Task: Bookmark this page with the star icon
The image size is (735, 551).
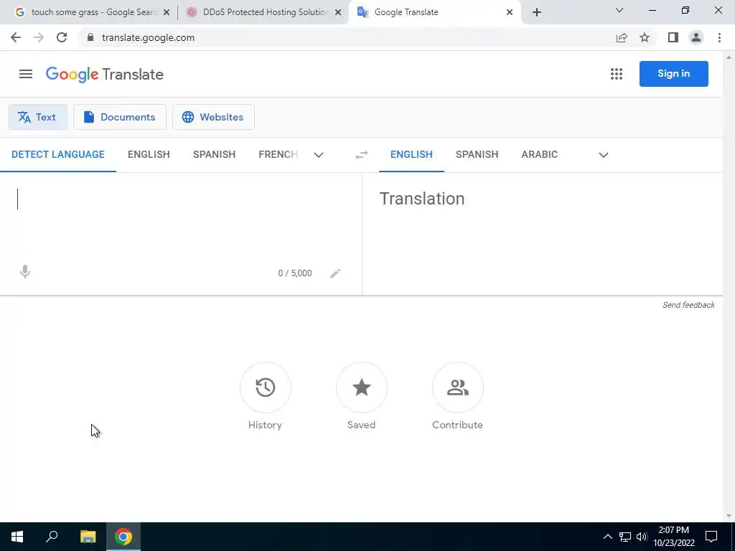Action: tap(645, 37)
